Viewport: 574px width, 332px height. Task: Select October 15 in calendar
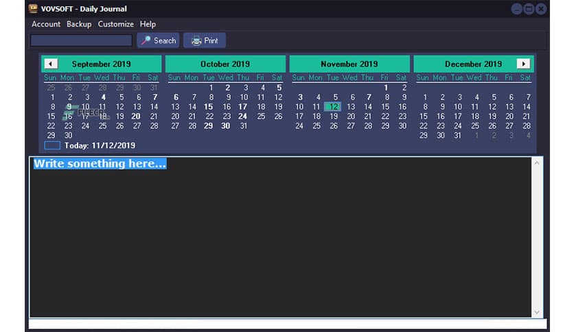click(x=209, y=107)
